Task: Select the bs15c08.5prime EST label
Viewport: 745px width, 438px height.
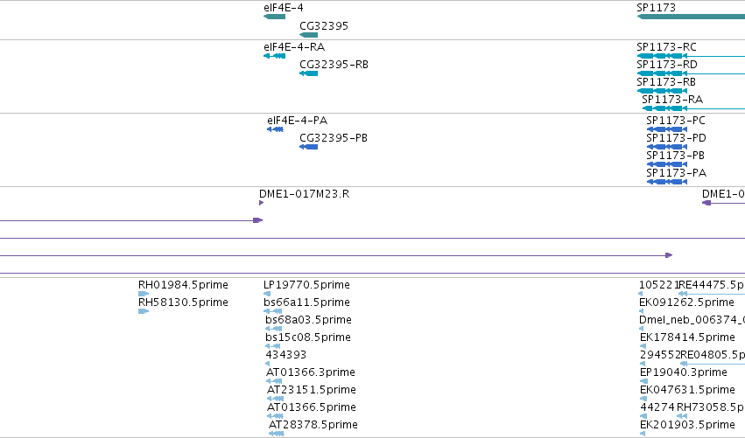Action: (x=308, y=337)
